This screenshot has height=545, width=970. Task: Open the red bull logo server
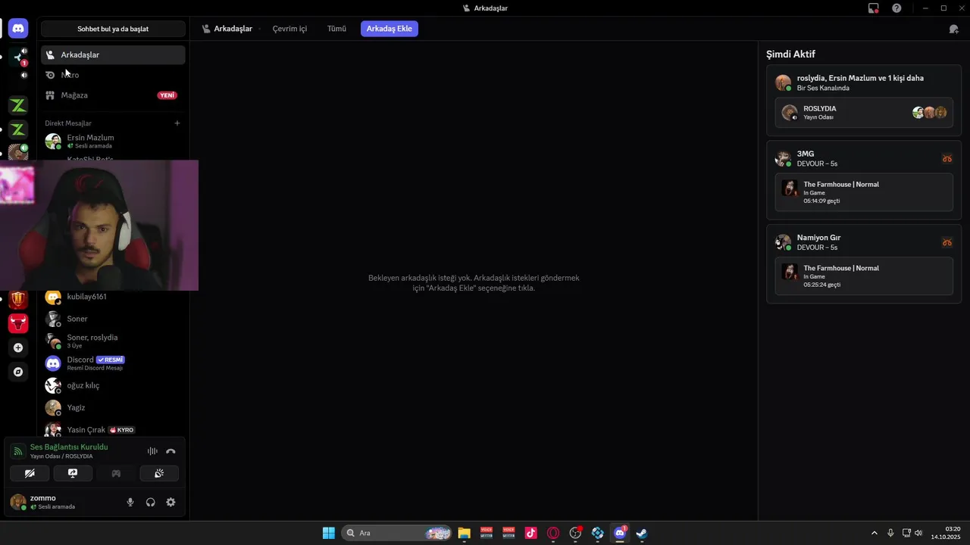pos(18,323)
